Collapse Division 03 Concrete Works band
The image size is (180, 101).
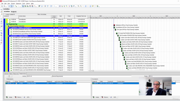[8, 36]
